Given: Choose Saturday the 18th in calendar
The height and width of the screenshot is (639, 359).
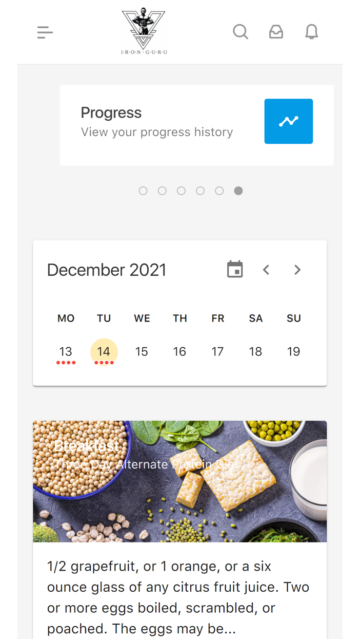Looking at the screenshot, I should 255,352.
